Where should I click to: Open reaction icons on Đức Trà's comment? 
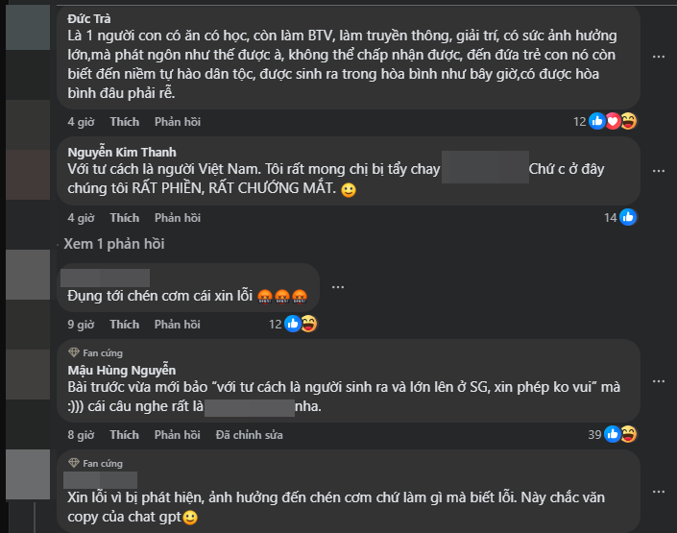[x=611, y=121]
